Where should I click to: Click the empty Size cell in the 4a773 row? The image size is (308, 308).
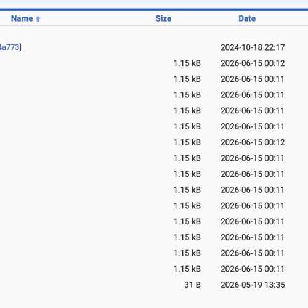click(x=168, y=47)
